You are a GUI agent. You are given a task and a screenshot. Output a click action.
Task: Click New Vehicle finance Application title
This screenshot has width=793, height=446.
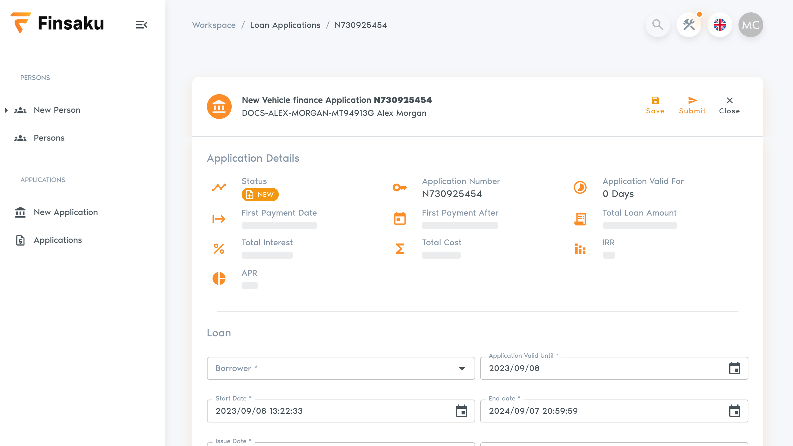(x=337, y=100)
